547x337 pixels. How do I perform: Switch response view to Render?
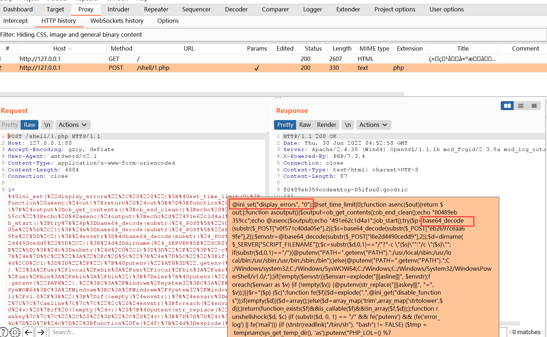pos(326,125)
